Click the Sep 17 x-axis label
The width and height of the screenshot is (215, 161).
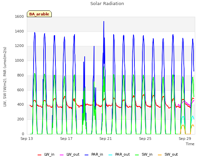(x=66, y=139)
